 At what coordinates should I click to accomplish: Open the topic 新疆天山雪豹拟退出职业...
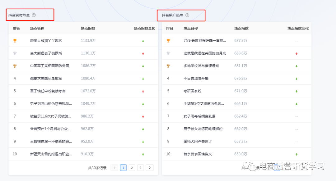point(51,154)
